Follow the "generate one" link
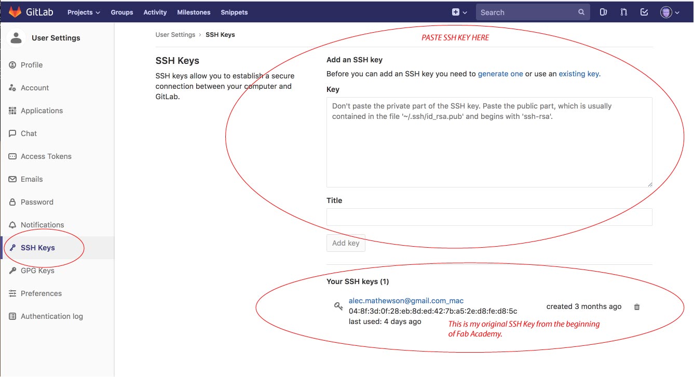The image size is (694, 377). [500, 74]
